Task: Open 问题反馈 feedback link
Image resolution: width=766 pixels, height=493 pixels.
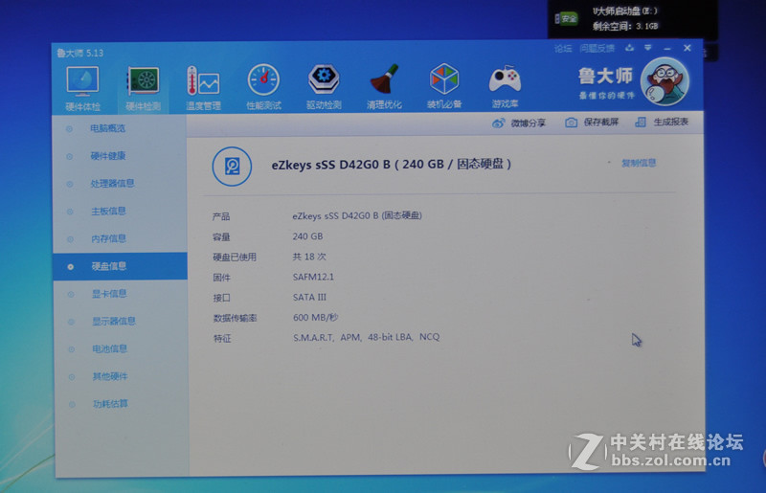Action: 597,49
